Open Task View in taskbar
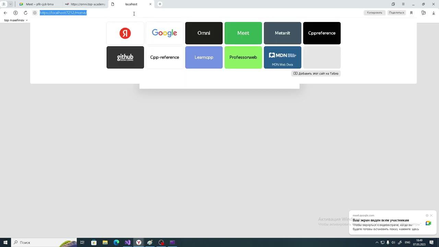439x247 pixels. (x=82, y=243)
